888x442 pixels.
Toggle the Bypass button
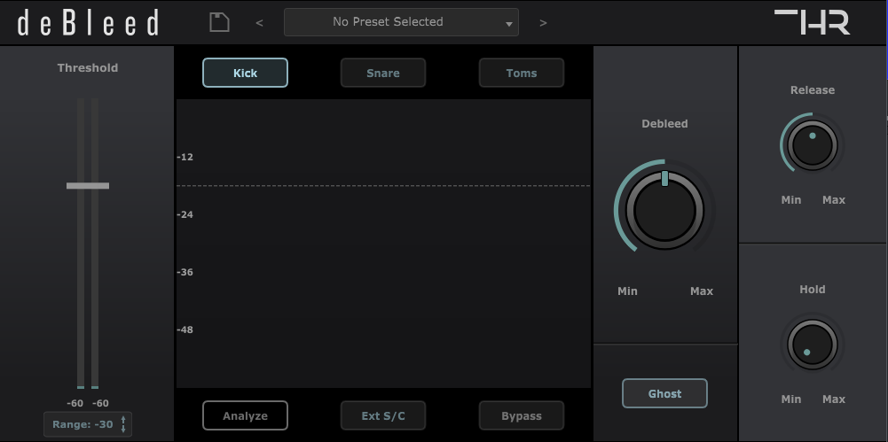click(521, 415)
